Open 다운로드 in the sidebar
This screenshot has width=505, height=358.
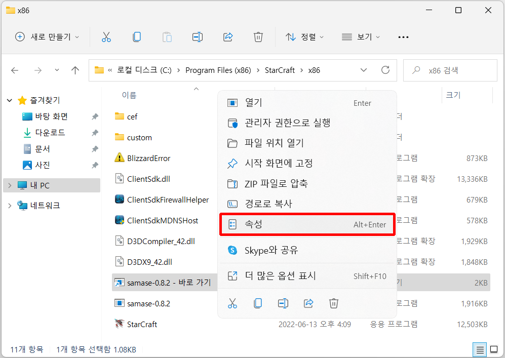pos(50,132)
